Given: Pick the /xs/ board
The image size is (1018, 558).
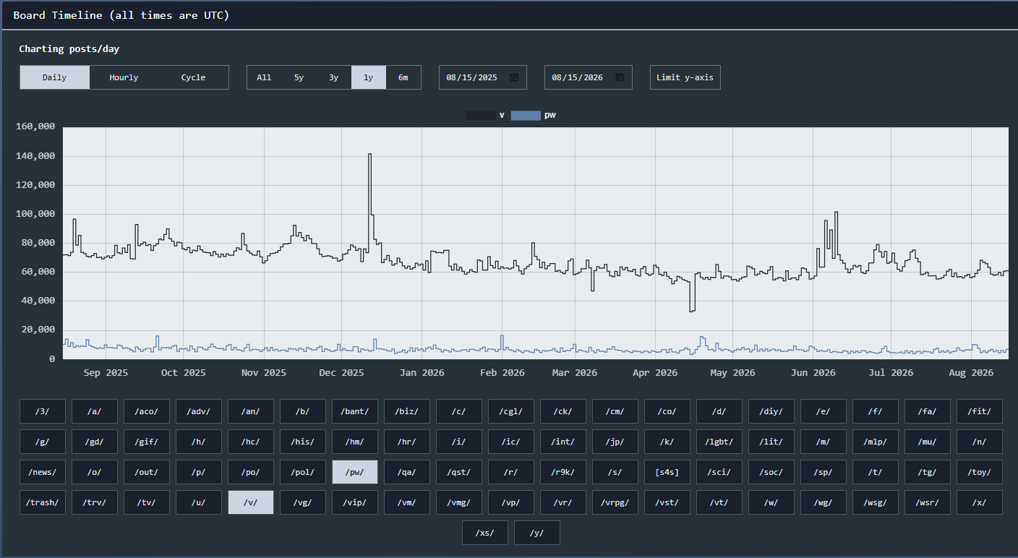Looking at the screenshot, I should point(485,533).
